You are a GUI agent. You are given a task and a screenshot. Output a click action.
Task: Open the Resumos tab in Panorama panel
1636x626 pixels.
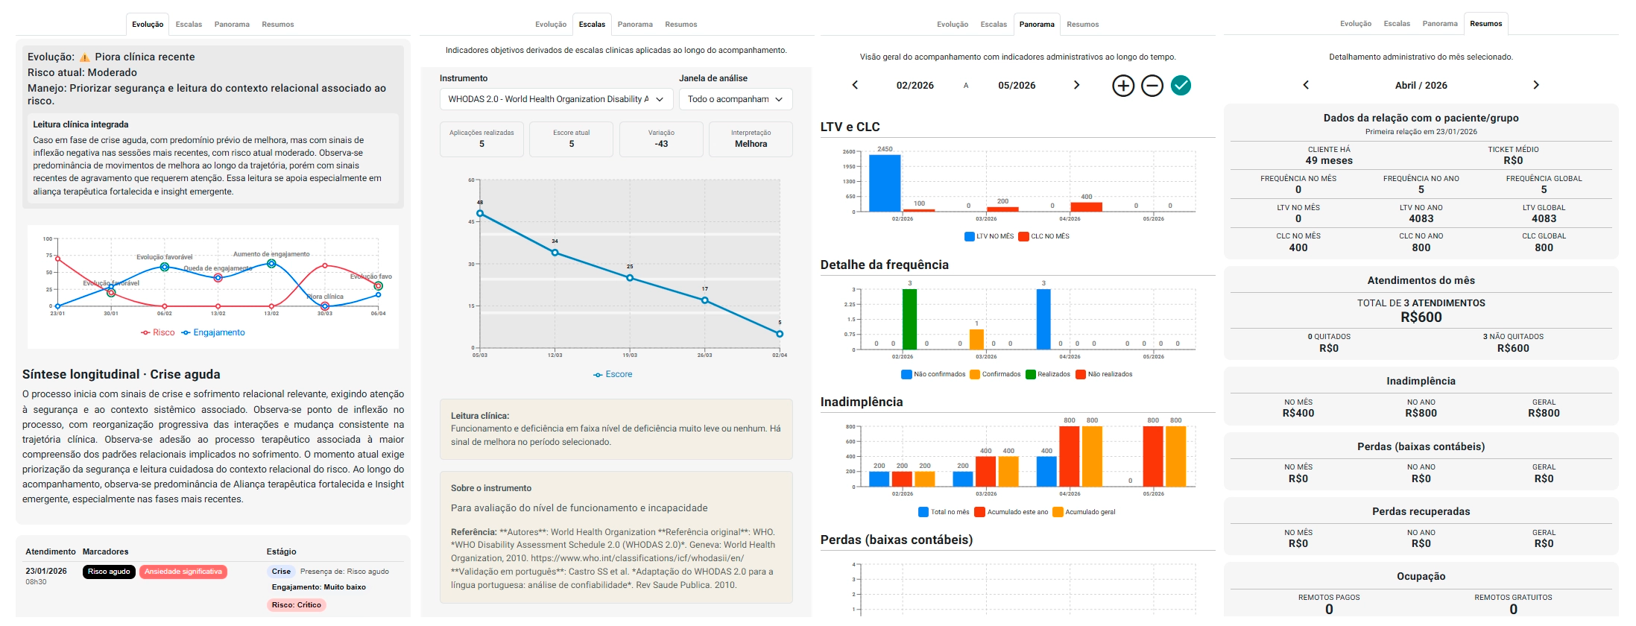1082,25
